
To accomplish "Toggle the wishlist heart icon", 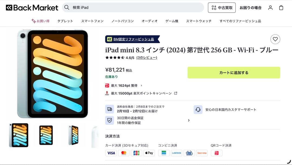I will tap(275, 39).
